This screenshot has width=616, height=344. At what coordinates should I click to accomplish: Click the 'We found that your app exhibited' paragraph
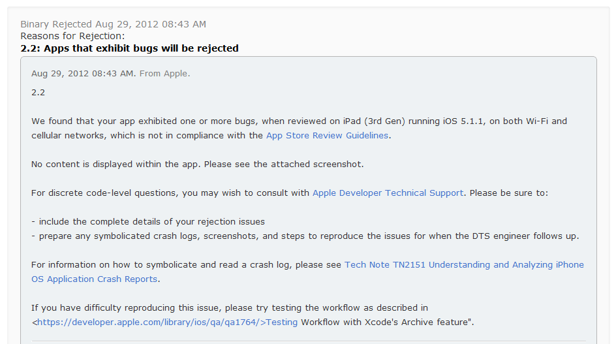(299, 128)
